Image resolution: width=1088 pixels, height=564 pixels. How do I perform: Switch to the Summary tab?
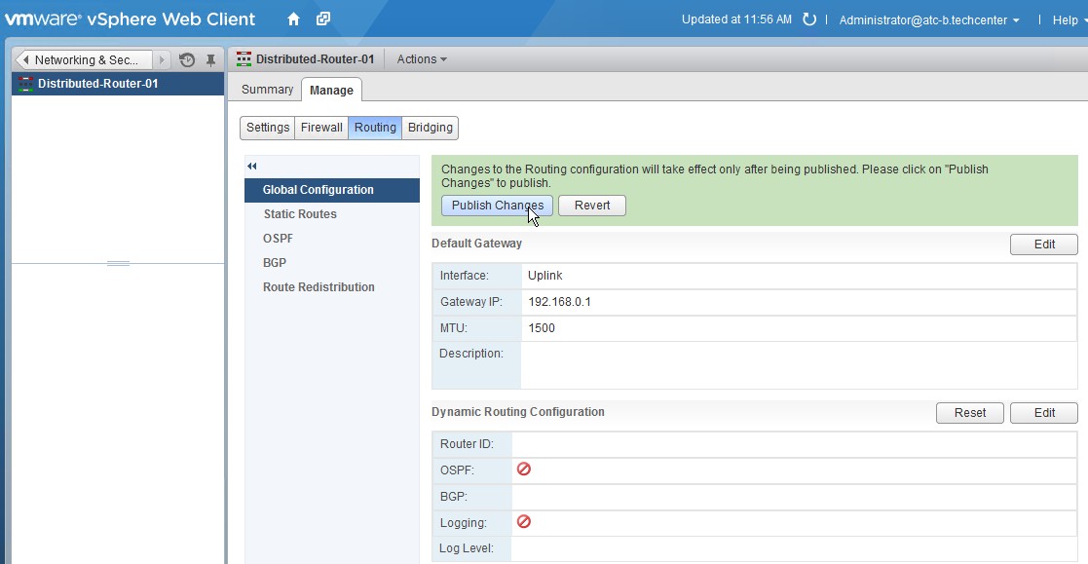click(x=265, y=89)
